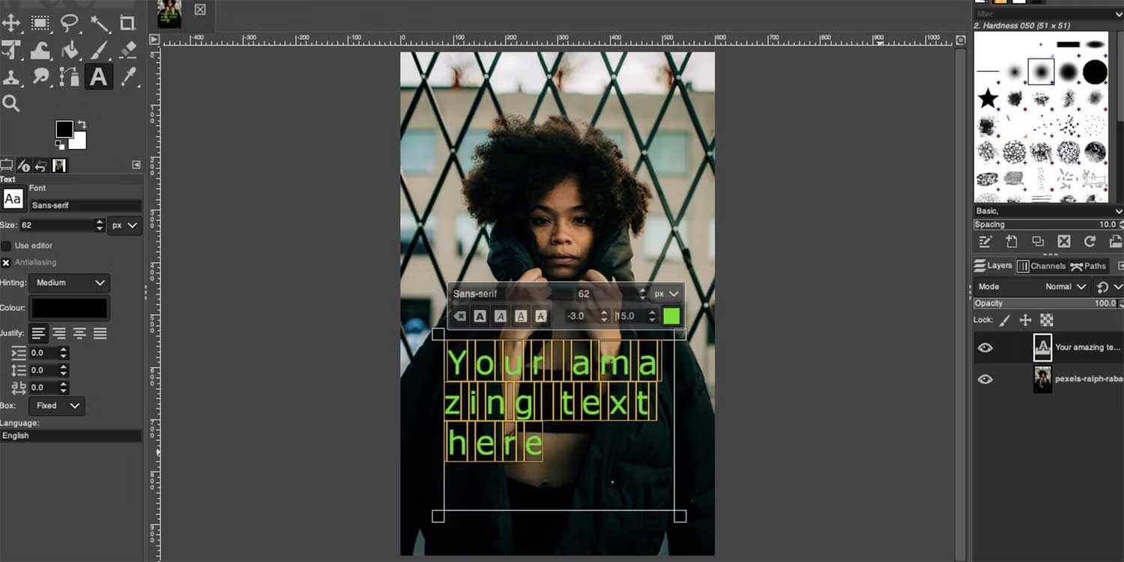This screenshot has width=1124, height=562.
Task: Open the Undo History tab
Action: click(40, 166)
